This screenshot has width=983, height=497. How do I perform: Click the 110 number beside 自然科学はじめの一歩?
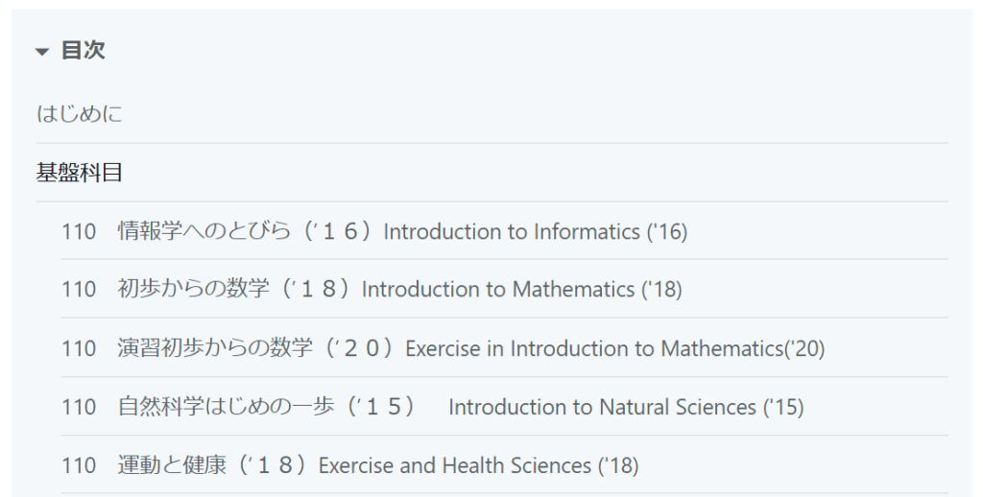[x=79, y=407]
